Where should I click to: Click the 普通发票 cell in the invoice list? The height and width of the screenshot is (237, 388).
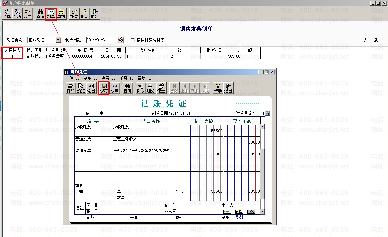pos(59,56)
